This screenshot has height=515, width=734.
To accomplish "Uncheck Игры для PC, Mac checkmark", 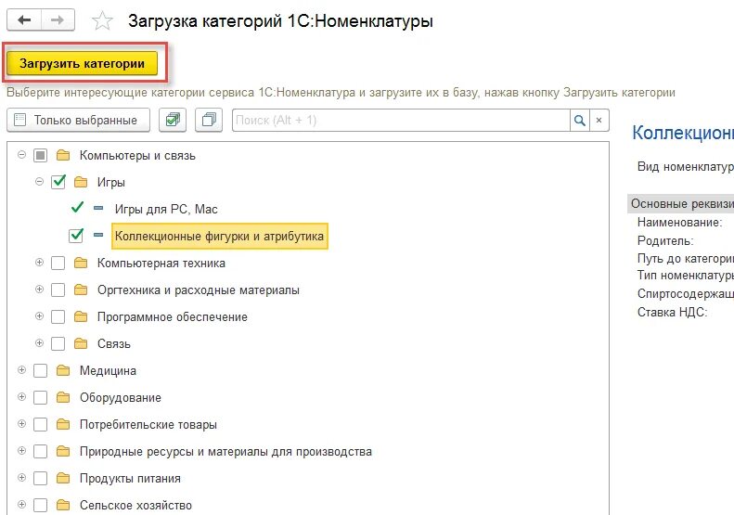I will [x=77, y=207].
